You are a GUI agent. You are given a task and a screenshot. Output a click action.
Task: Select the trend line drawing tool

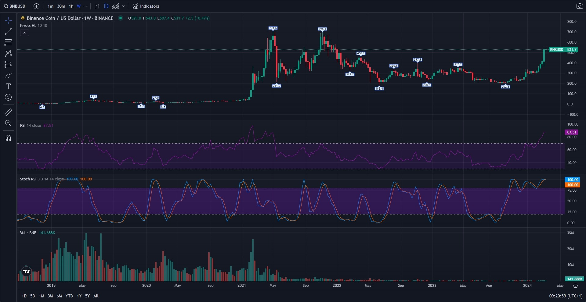pyautogui.click(x=8, y=31)
